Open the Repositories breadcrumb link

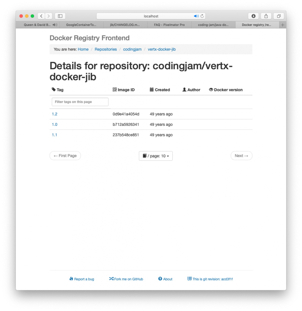[x=106, y=49]
